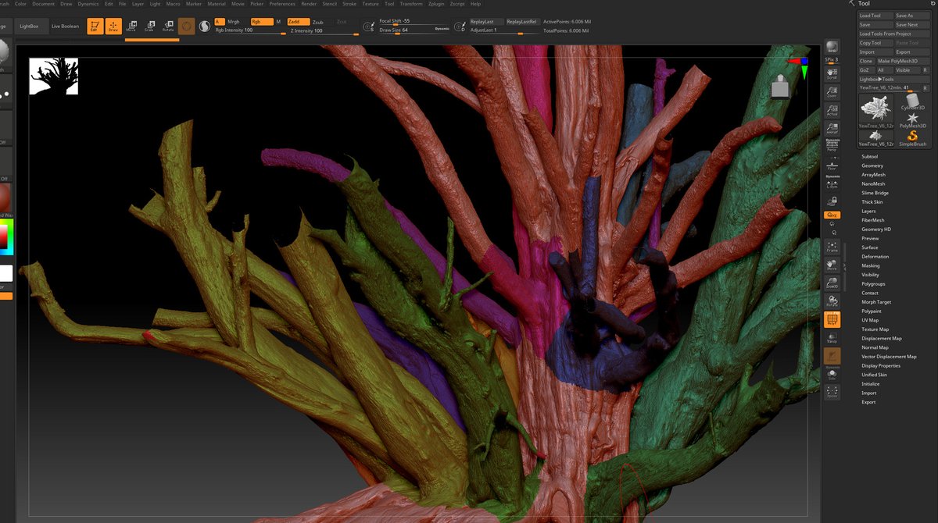
Task: Toggle Zadd sculpting mode
Action: (298, 22)
